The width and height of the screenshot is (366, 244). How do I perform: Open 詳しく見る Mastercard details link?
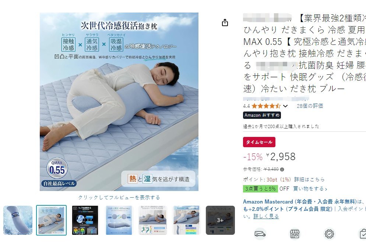[x=266, y=216]
